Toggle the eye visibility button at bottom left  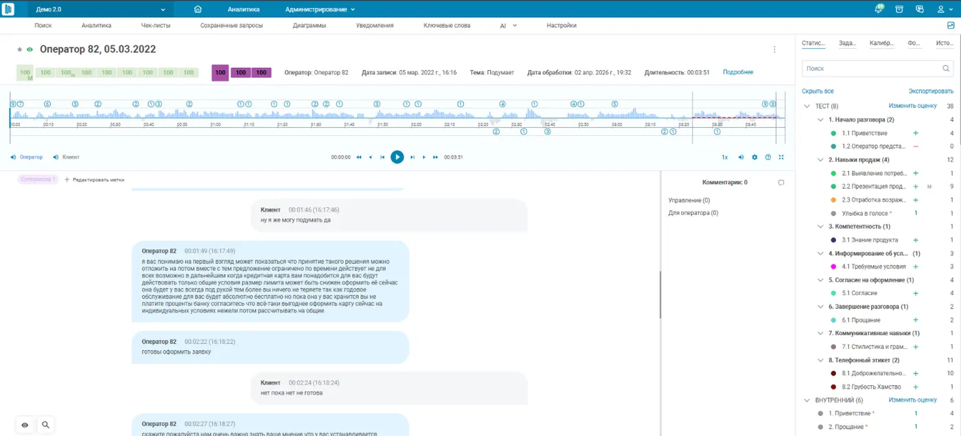click(25, 425)
